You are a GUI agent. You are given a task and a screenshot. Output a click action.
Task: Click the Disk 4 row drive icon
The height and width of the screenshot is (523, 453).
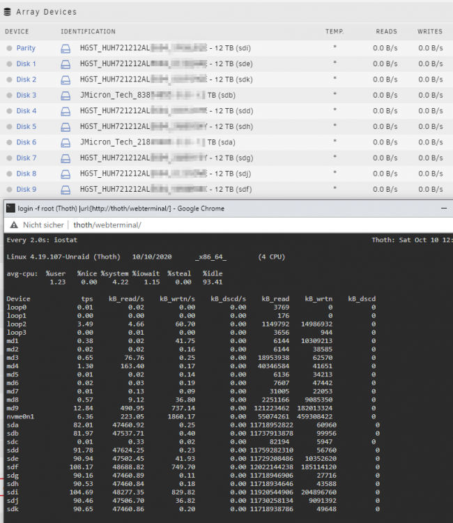click(x=66, y=111)
